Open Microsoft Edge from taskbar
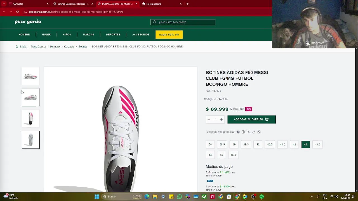358x201 pixels. (147, 197)
